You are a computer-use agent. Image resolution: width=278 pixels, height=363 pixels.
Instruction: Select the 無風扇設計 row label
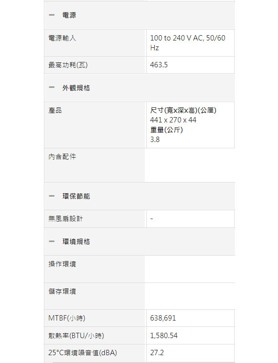pos(65,219)
